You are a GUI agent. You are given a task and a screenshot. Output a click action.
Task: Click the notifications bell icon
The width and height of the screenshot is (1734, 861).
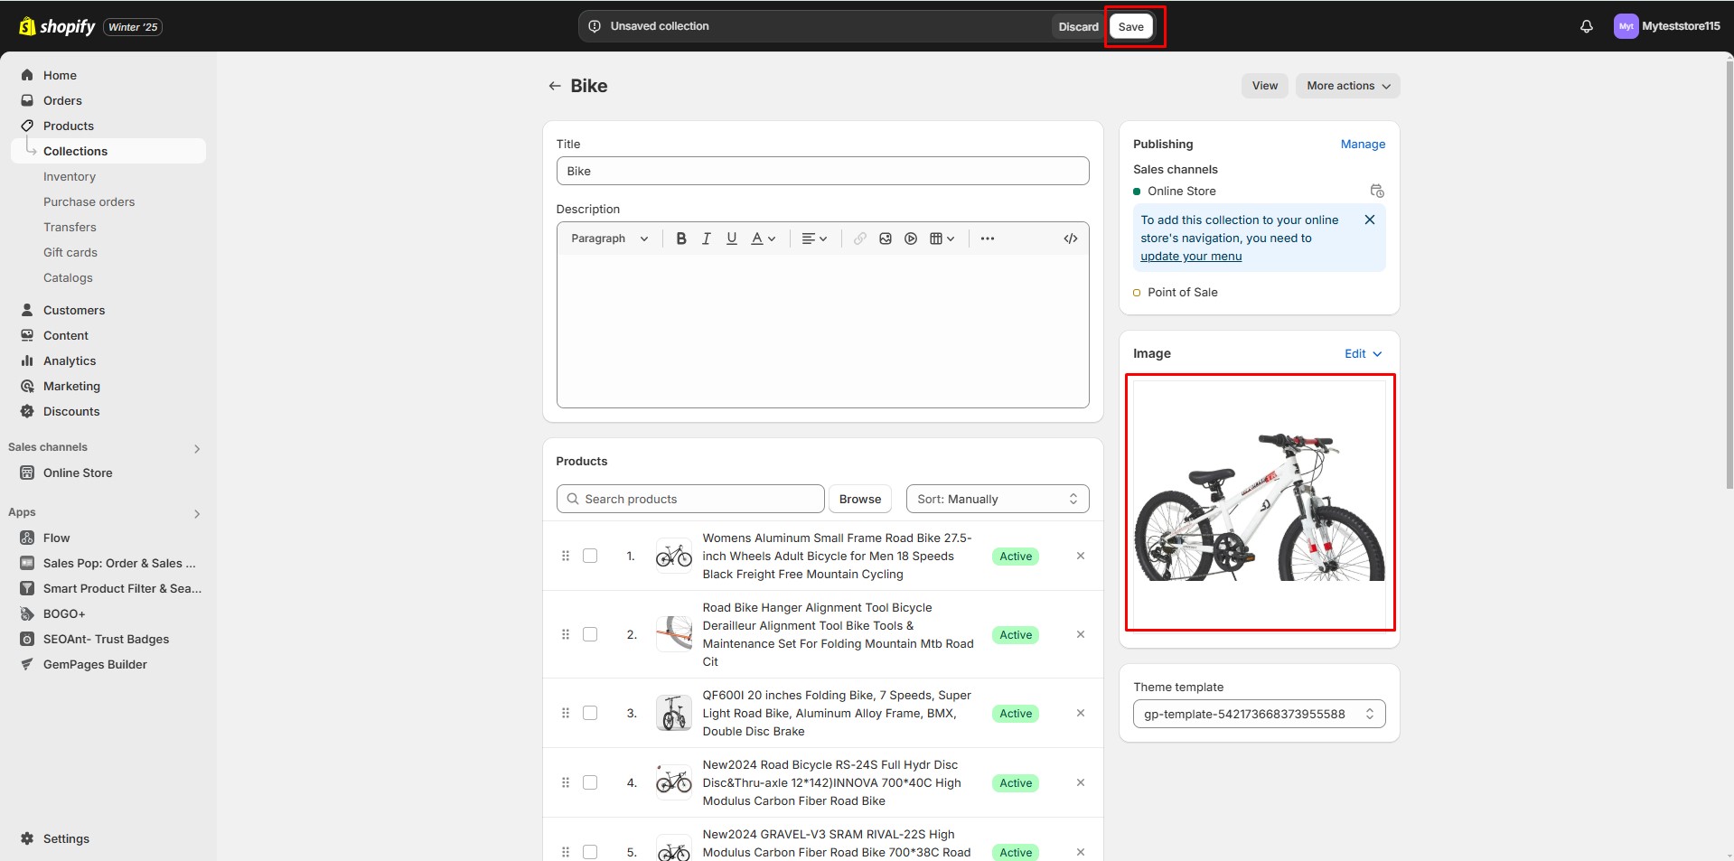tap(1586, 26)
